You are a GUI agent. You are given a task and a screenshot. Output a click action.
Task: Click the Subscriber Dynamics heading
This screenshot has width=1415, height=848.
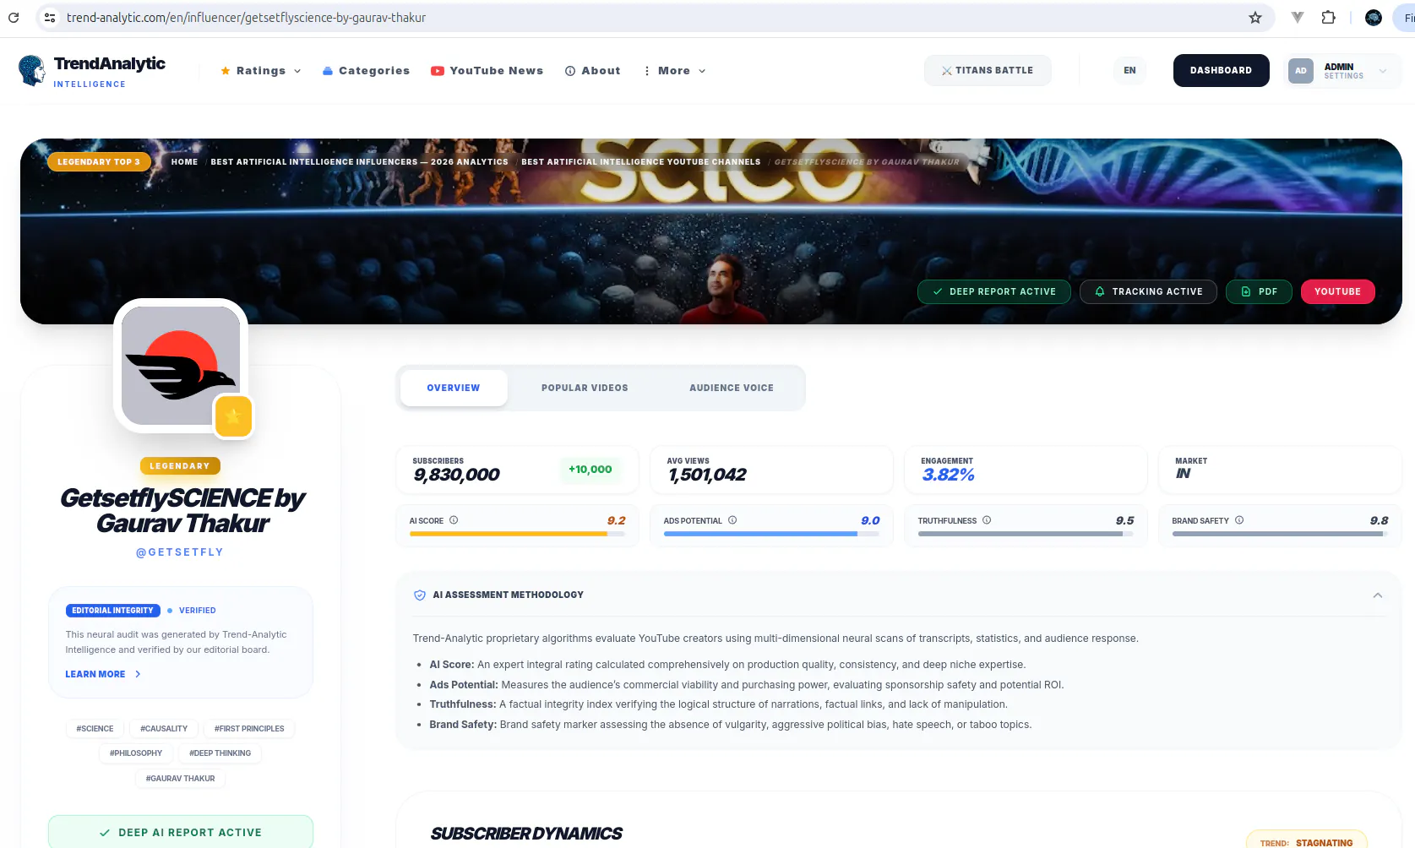click(526, 834)
